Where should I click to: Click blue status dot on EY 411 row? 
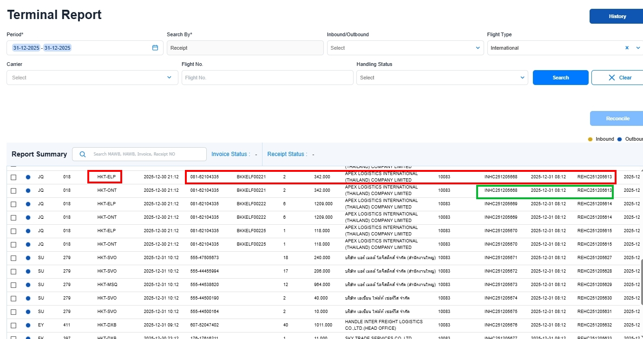(x=28, y=325)
